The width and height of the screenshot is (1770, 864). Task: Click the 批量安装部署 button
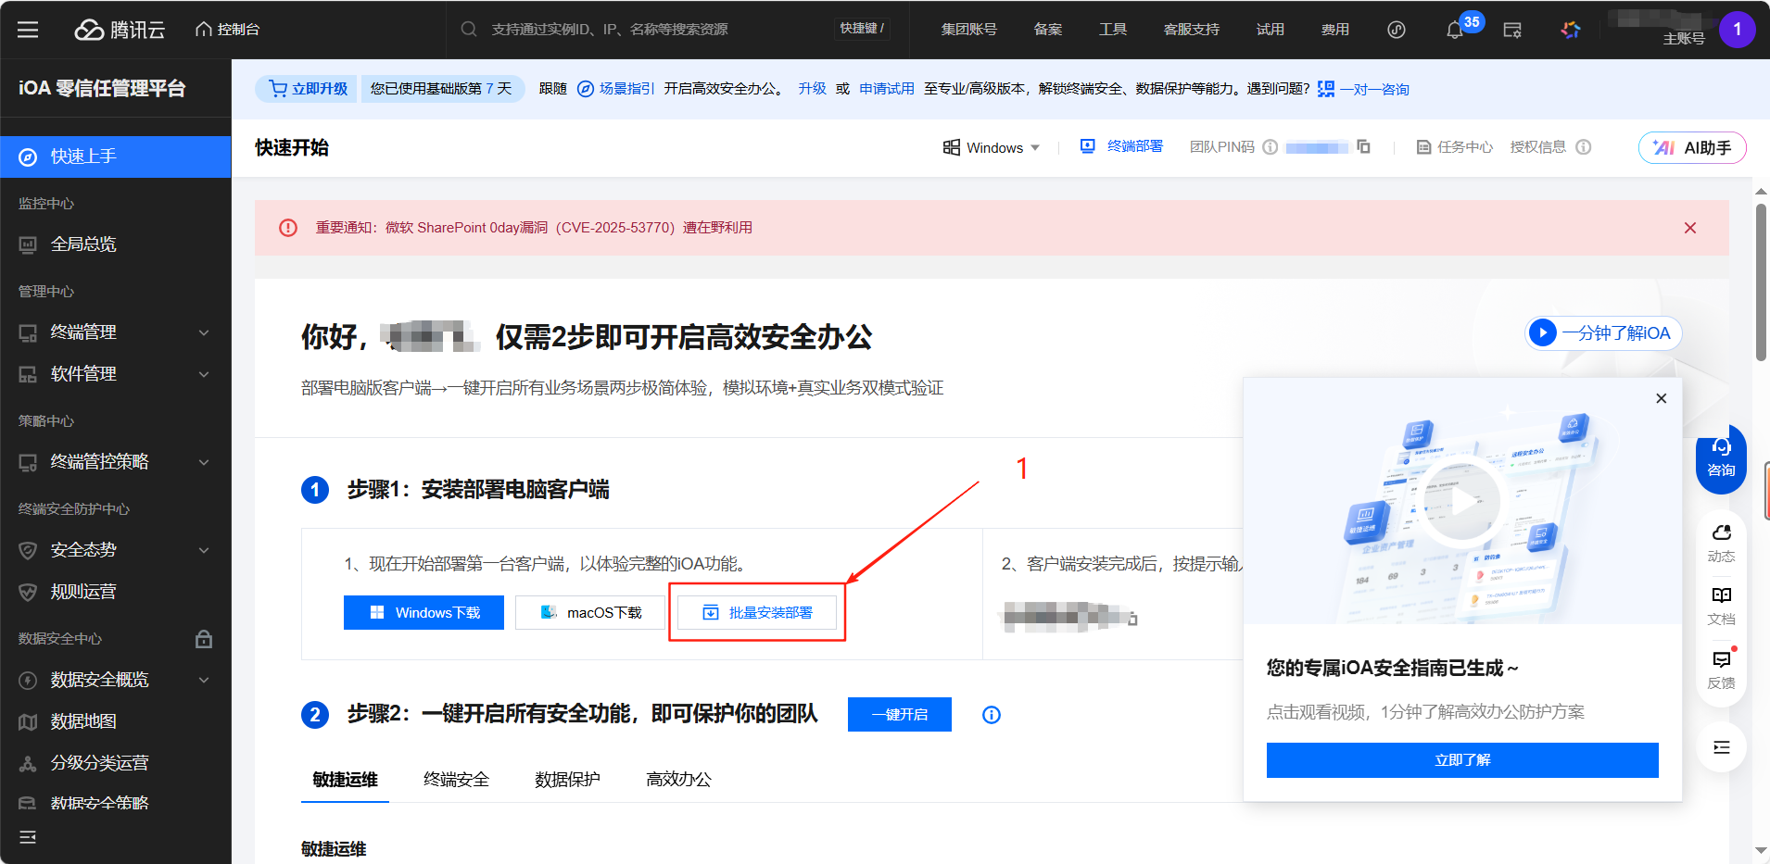[756, 612]
